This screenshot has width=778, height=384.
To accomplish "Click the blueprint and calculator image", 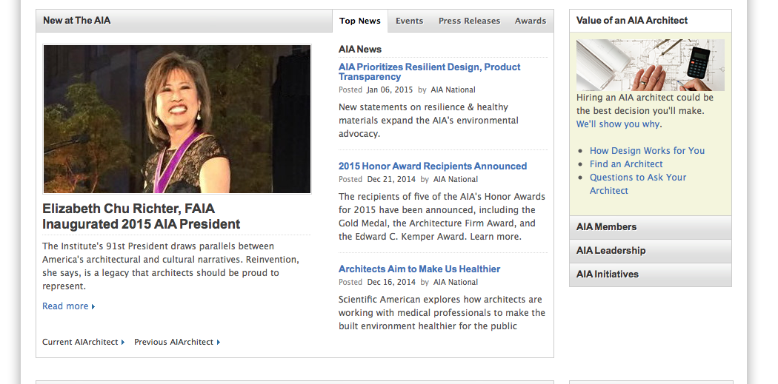I will coord(650,65).
